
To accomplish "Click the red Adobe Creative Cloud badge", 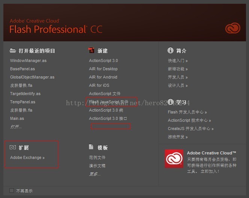I will 174,159.
